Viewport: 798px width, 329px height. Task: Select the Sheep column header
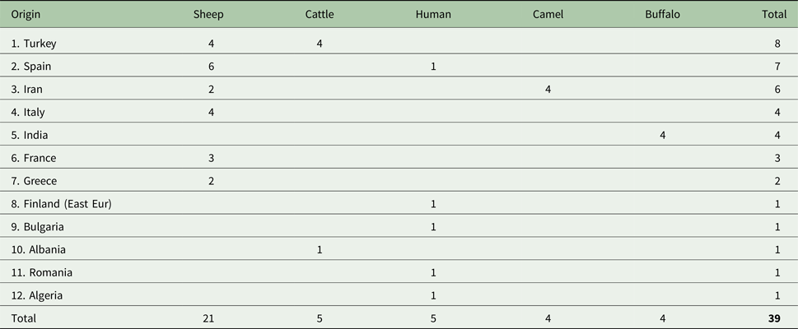208,14
